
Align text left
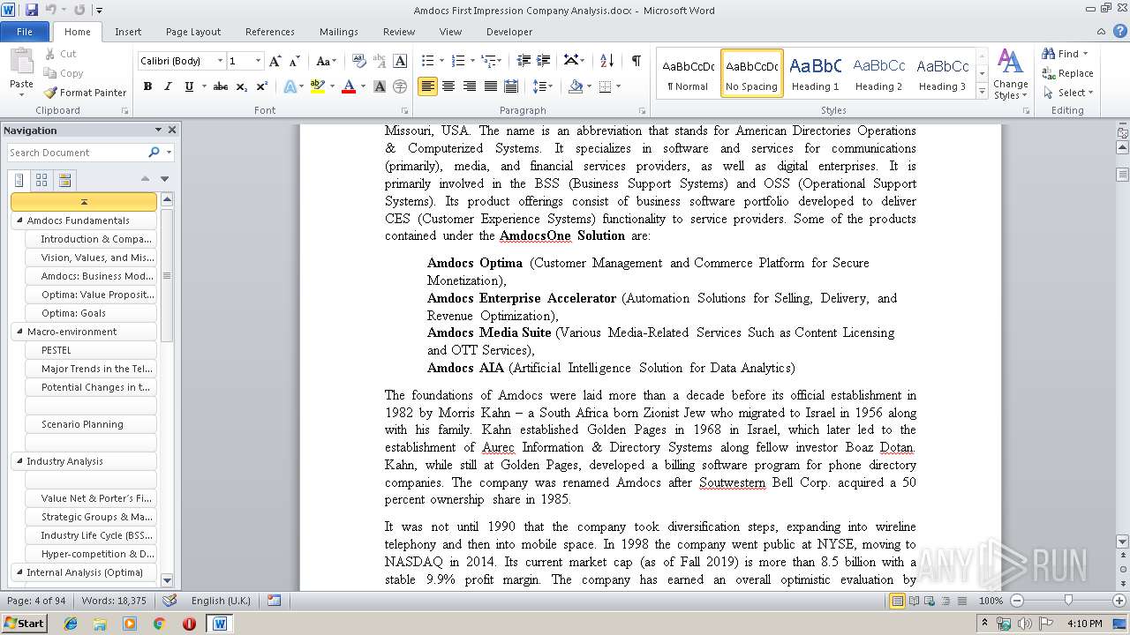click(428, 86)
